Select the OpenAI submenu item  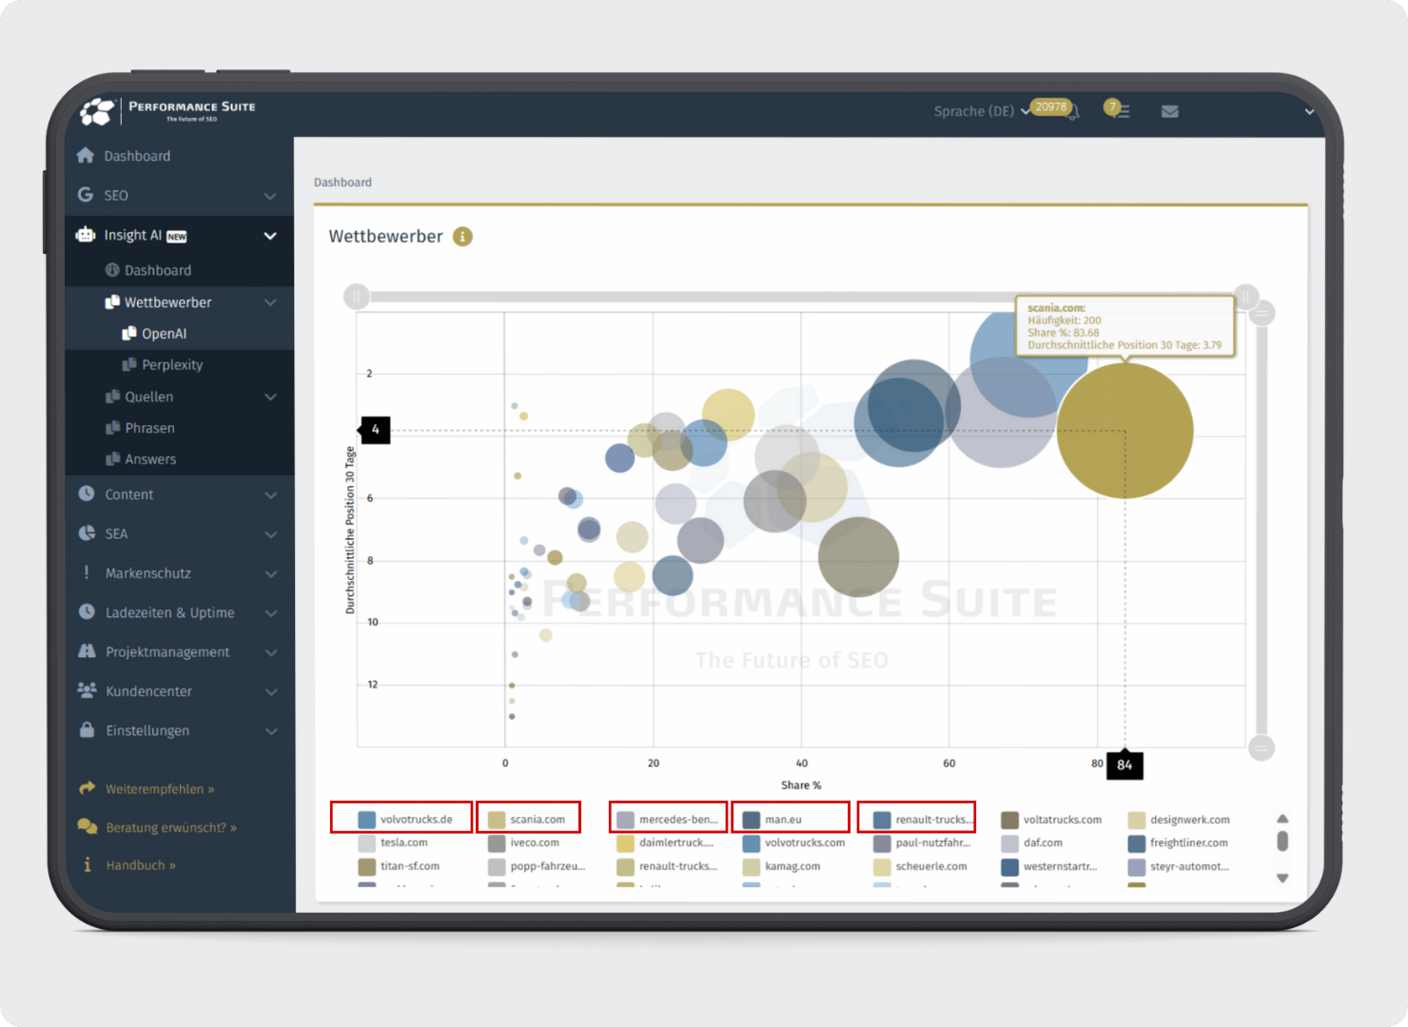(154, 334)
